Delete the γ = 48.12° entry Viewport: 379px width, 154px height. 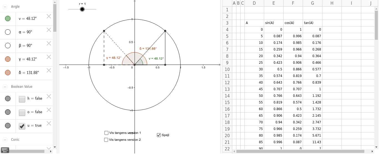coord(49,57)
